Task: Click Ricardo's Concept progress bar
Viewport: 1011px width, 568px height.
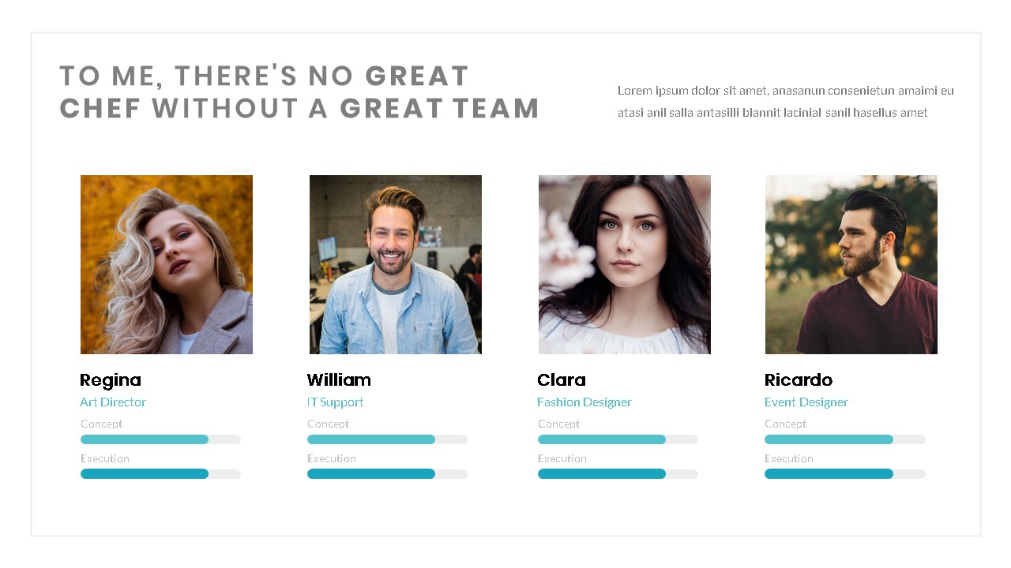Action: pyautogui.click(x=844, y=439)
